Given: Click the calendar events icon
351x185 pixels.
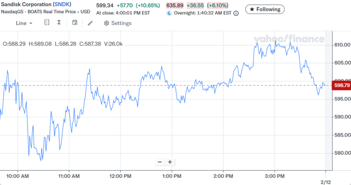Looking at the screenshot, I should coord(75,23).
